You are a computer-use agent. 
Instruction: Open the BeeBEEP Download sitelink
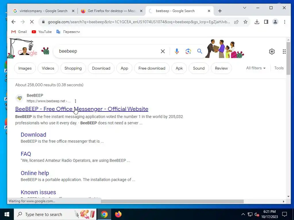pyautogui.click(x=33, y=135)
